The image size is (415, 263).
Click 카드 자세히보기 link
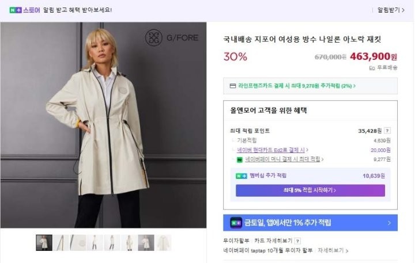click(273, 241)
